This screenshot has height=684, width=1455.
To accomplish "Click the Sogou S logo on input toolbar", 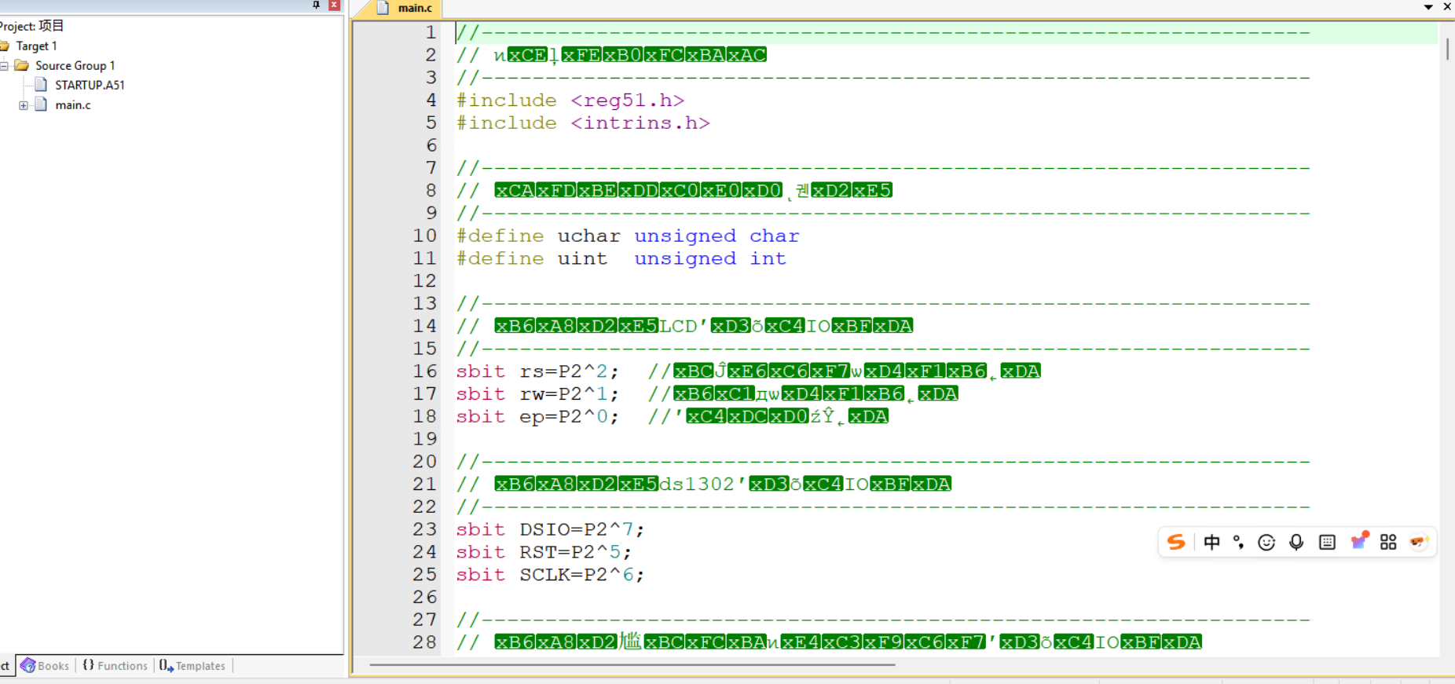I will pyautogui.click(x=1176, y=542).
